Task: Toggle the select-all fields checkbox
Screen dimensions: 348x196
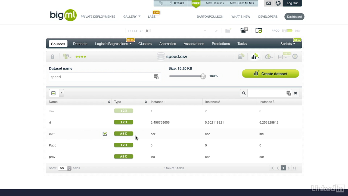Action: (x=54, y=93)
